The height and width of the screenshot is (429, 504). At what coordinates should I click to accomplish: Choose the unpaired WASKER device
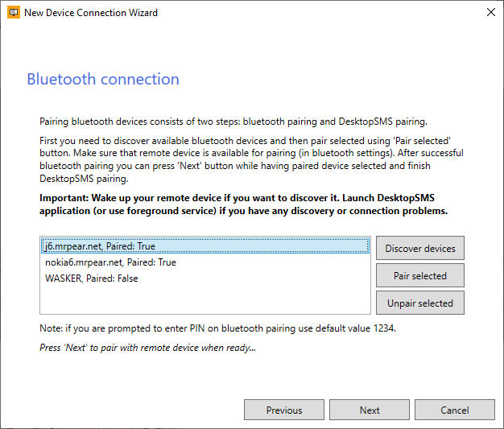click(91, 278)
